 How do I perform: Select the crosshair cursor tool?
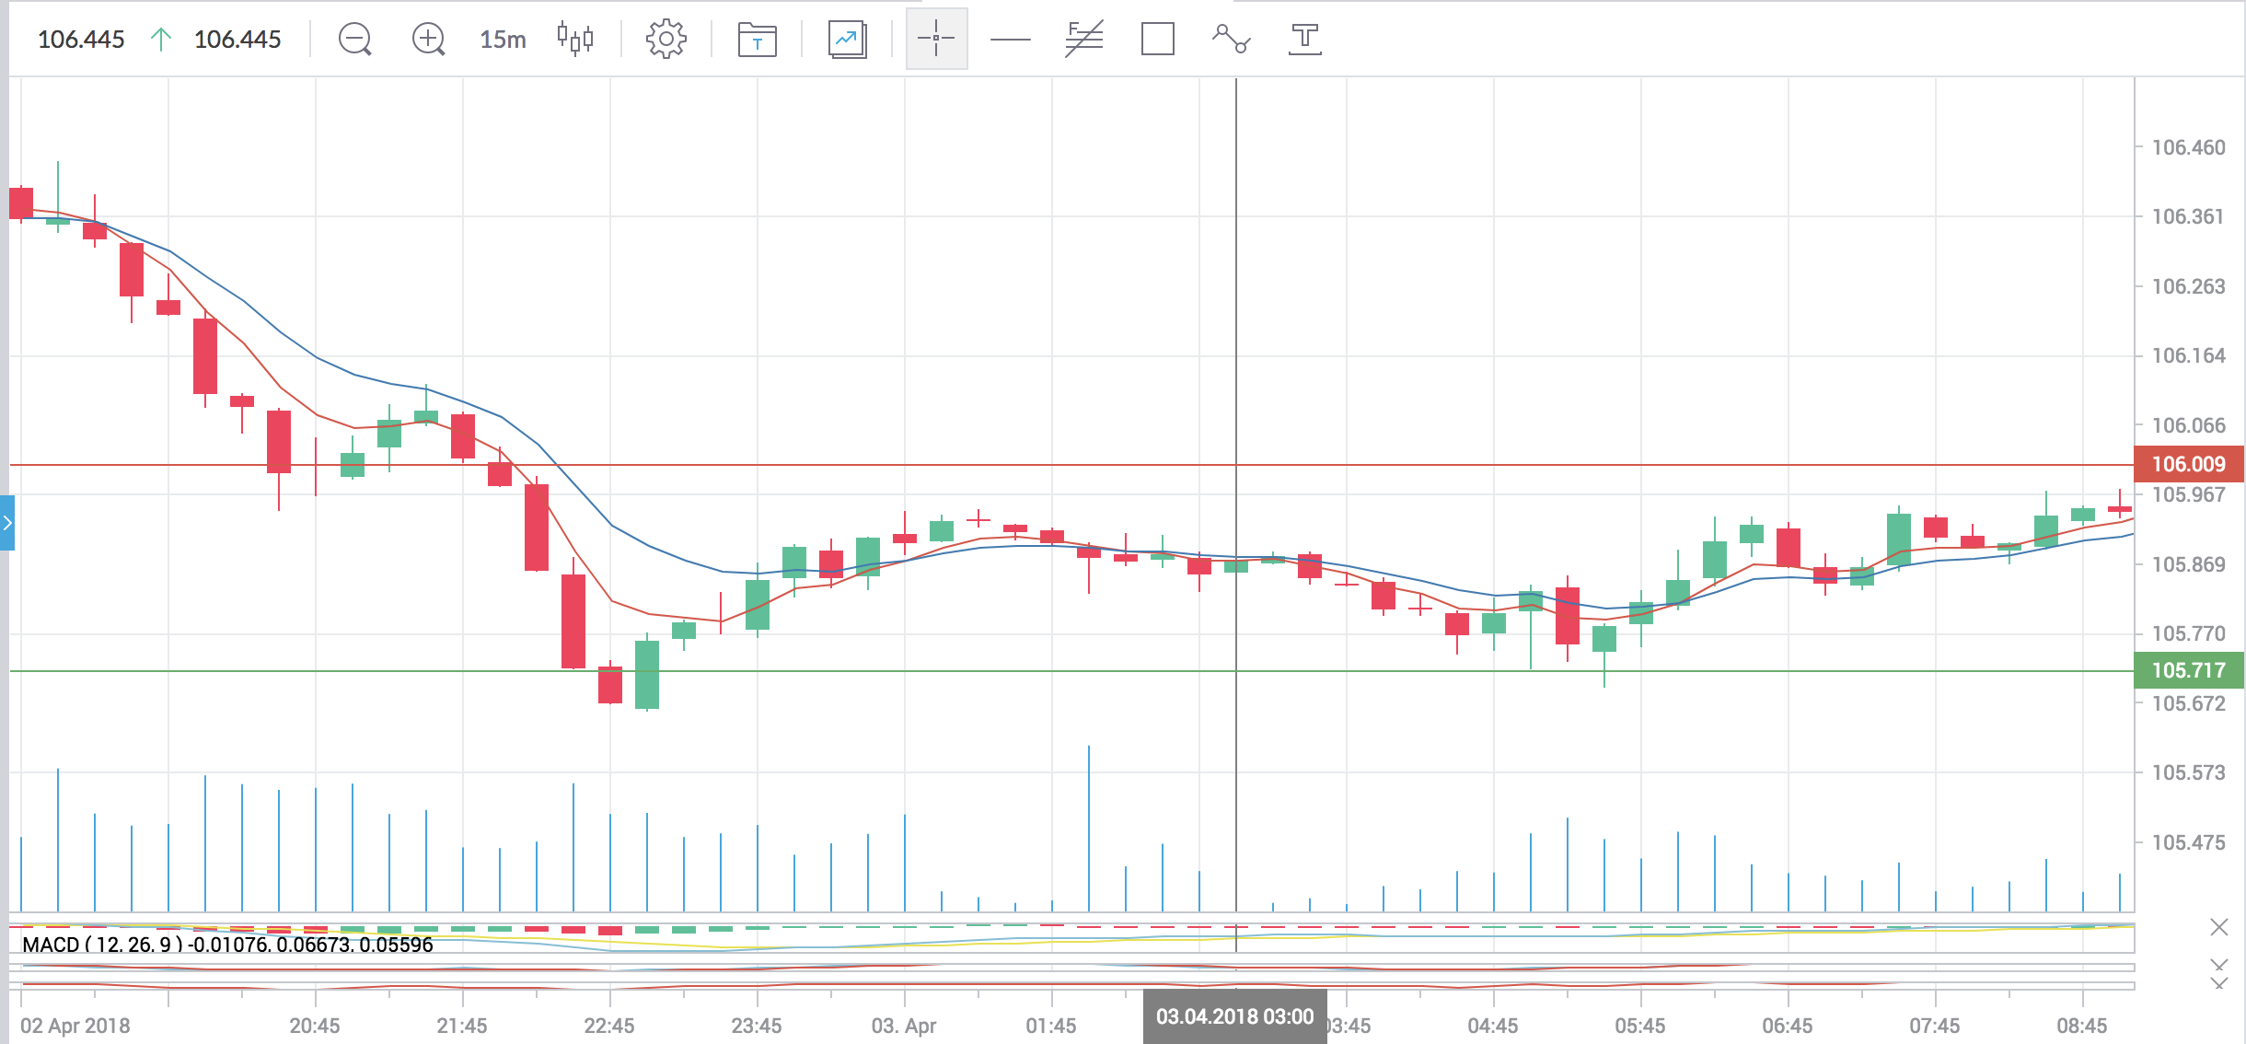click(x=936, y=39)
